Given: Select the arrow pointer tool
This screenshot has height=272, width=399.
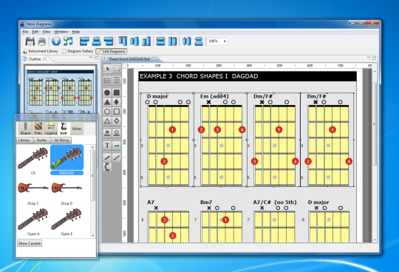Looking at the screenshot, I should coord(107,69).
